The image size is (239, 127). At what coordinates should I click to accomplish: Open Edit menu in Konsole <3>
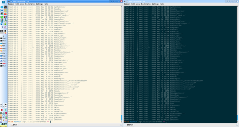[x=133, y=4]
